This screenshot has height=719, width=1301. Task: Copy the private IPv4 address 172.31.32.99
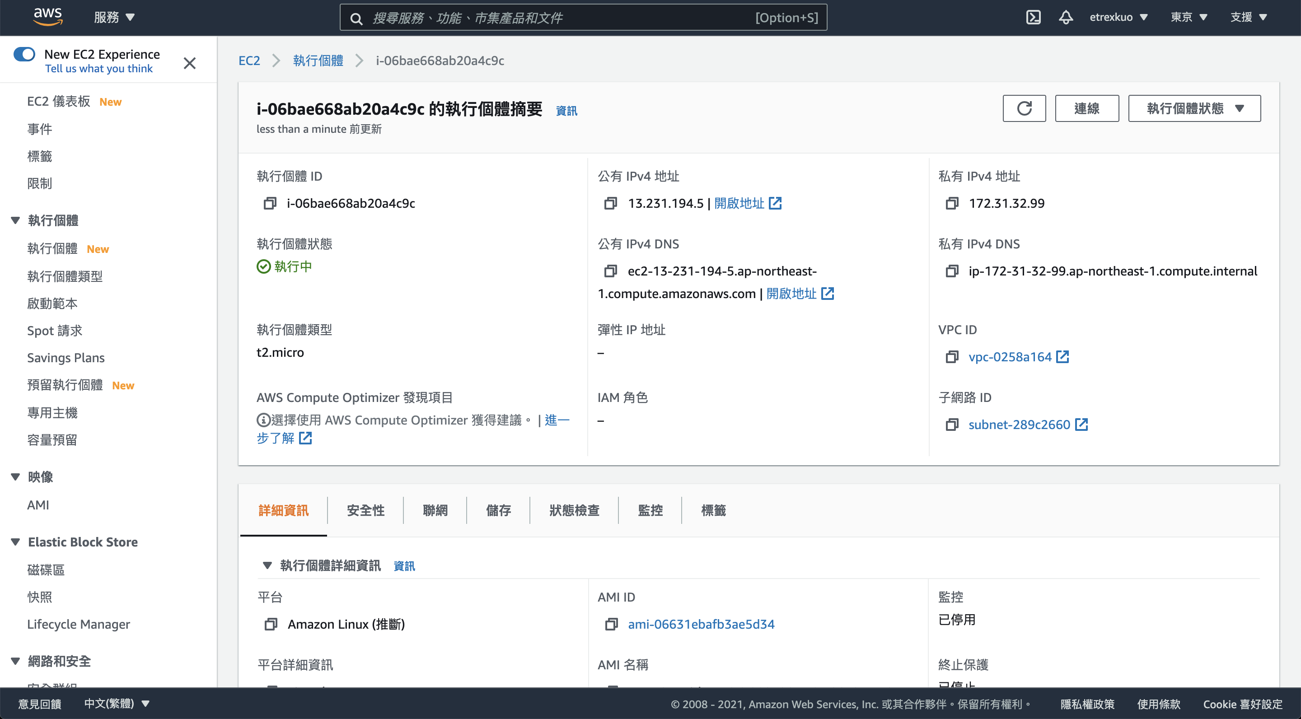coord(951,204)
